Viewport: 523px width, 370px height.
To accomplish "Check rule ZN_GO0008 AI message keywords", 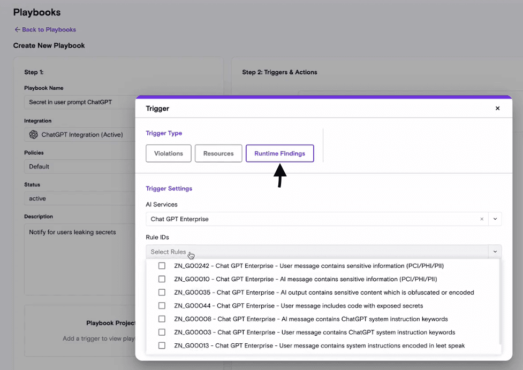I will tap(162, 319).
